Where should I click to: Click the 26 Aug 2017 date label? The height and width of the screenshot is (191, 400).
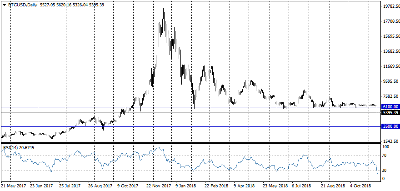click(100, 186)
